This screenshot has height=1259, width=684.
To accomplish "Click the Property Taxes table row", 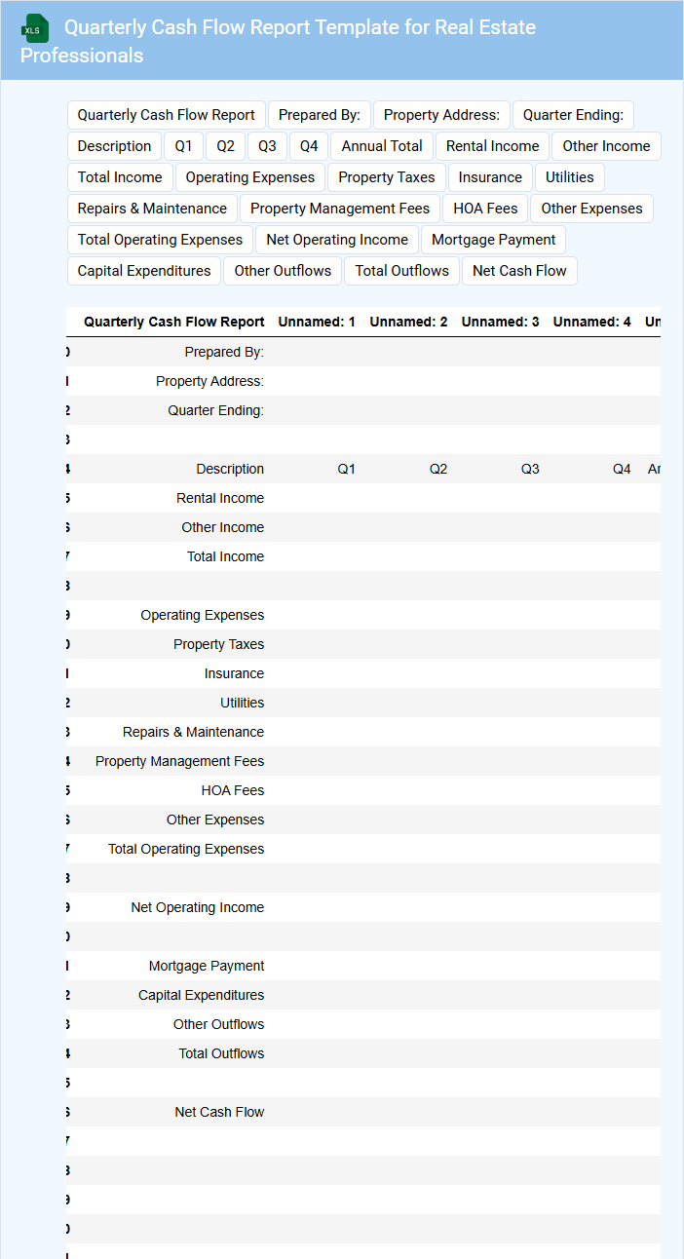I will (363, 644).
